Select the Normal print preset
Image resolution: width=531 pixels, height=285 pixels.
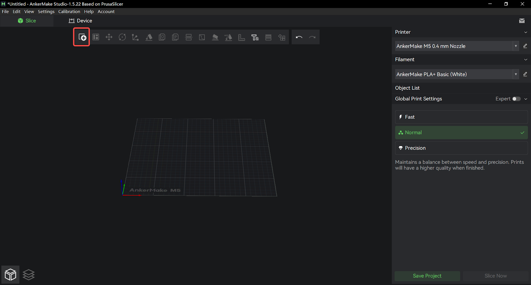point(461,132)
